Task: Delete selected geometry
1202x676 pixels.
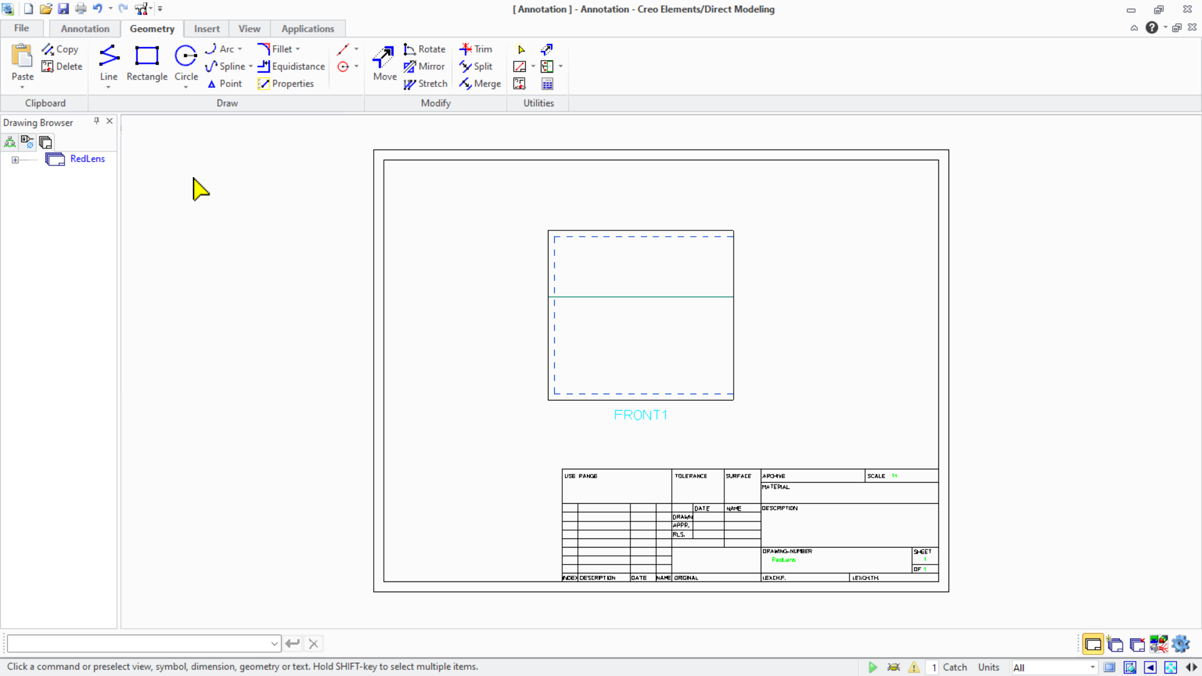Action: (x=61, y=66)
